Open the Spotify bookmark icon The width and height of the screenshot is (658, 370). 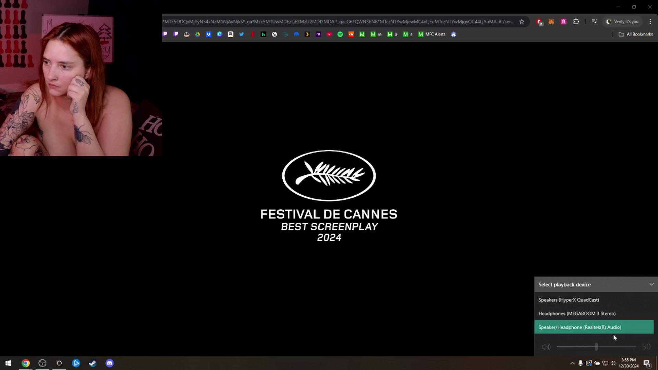coord(340,34)
